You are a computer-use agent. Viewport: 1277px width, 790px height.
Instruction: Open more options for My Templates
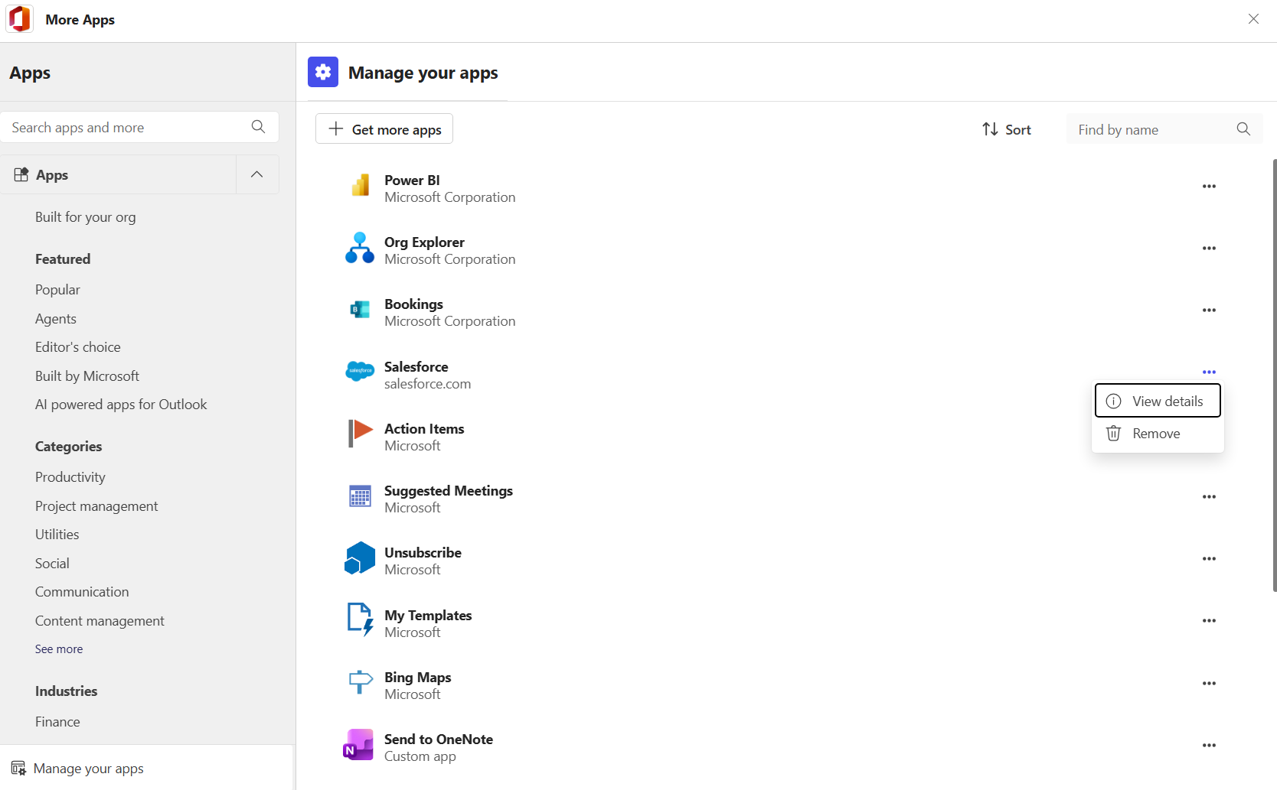click(1209, 621)
